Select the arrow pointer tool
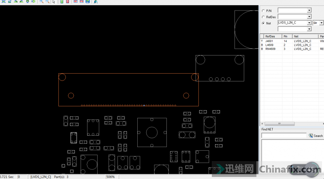 54,2
